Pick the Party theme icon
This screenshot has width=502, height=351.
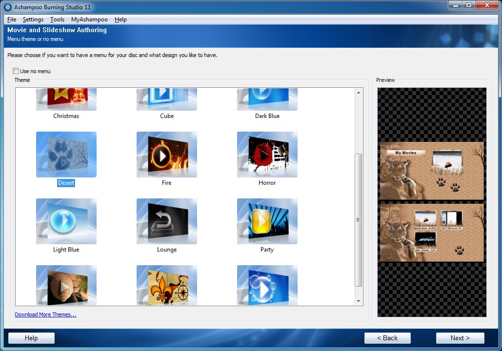pyautogui.click(x=267, y=221)
